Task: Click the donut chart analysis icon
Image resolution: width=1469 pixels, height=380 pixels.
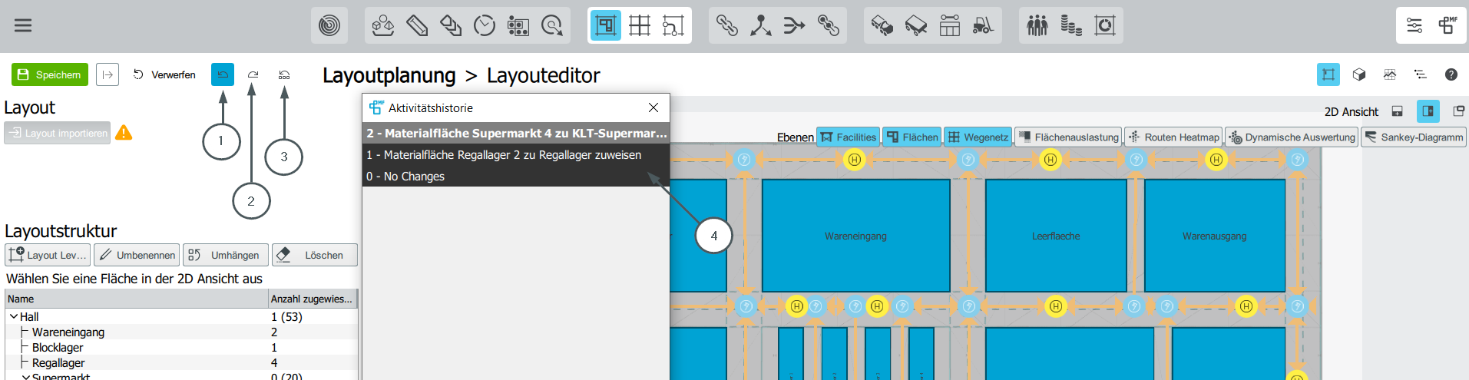Action: point(1105,25)
